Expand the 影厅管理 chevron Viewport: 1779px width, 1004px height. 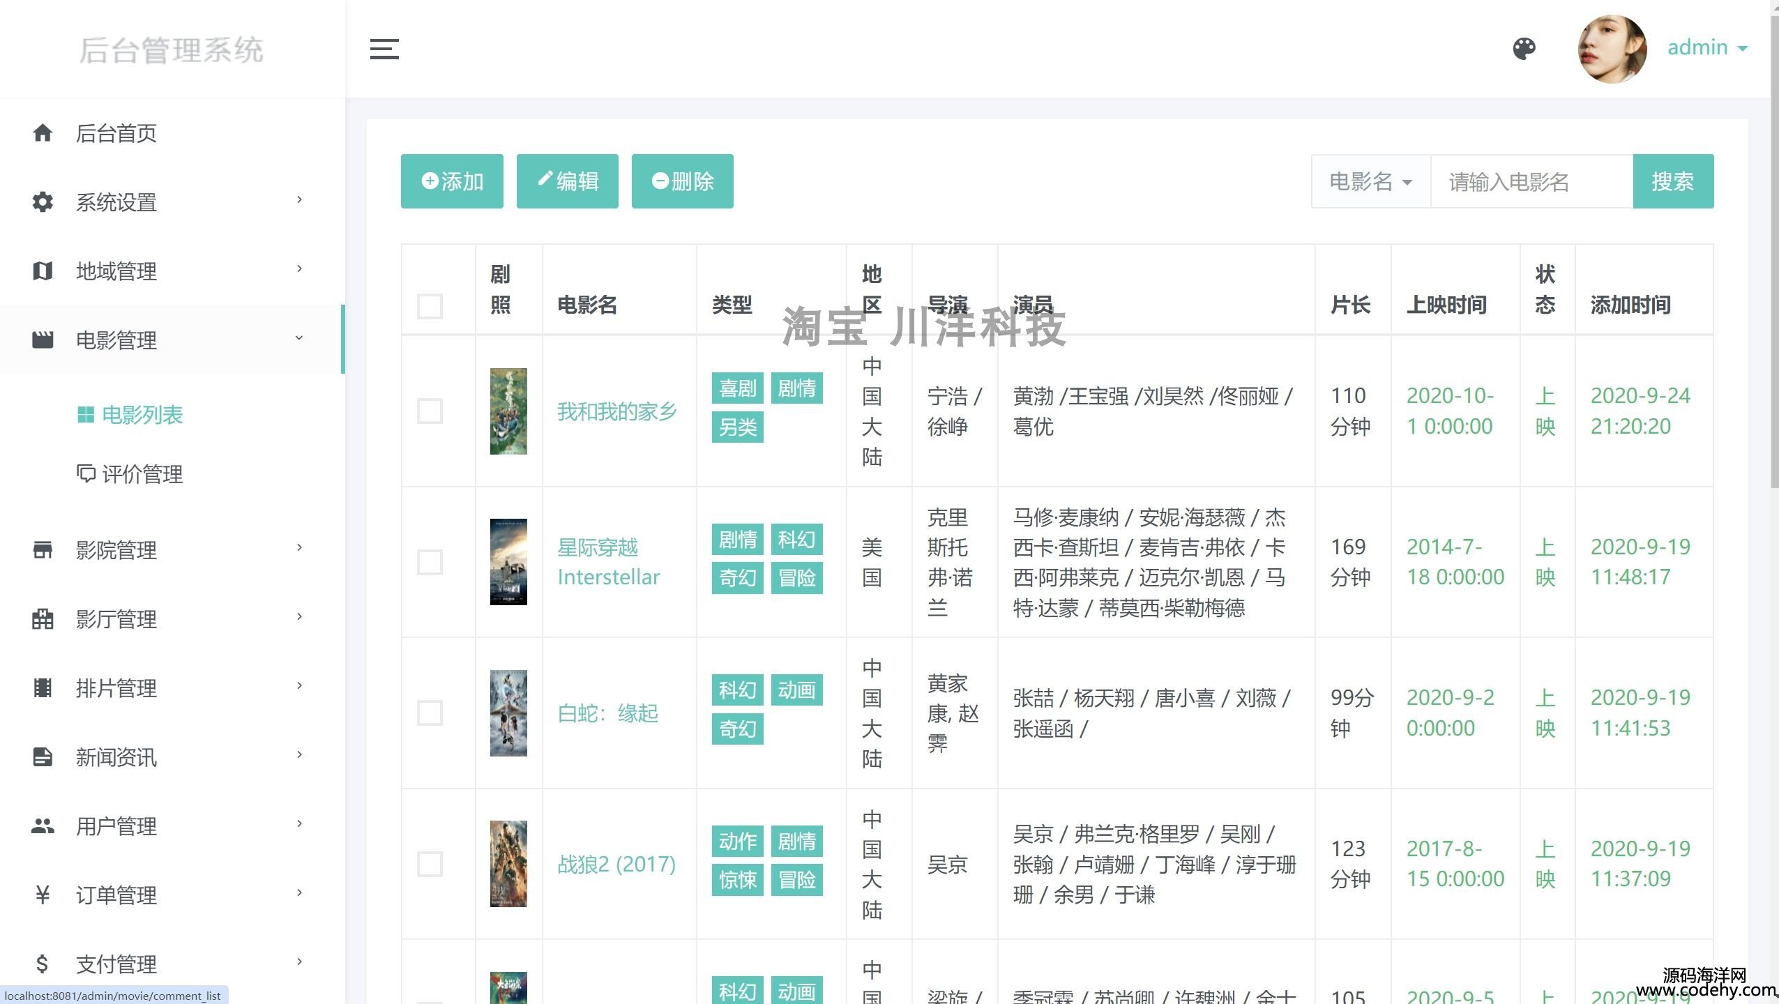[x=299, y=617]
